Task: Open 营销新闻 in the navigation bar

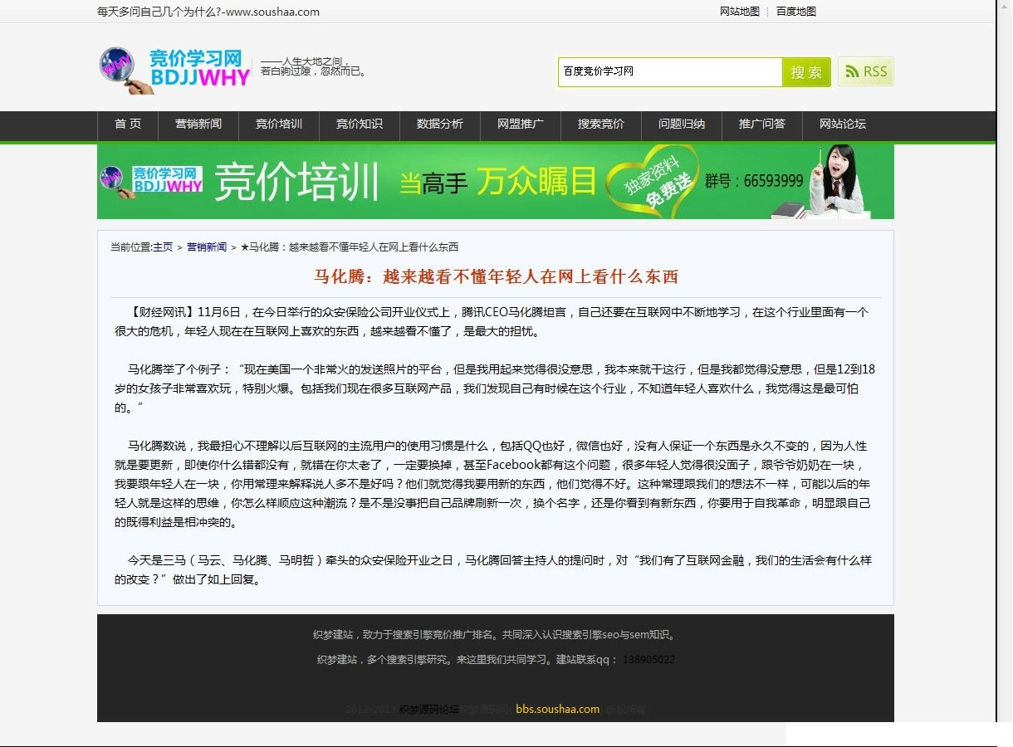Action: pyautogui.click(x=198, y=124)
